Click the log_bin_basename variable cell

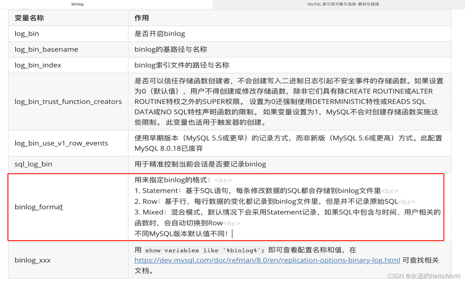(68, 50)
